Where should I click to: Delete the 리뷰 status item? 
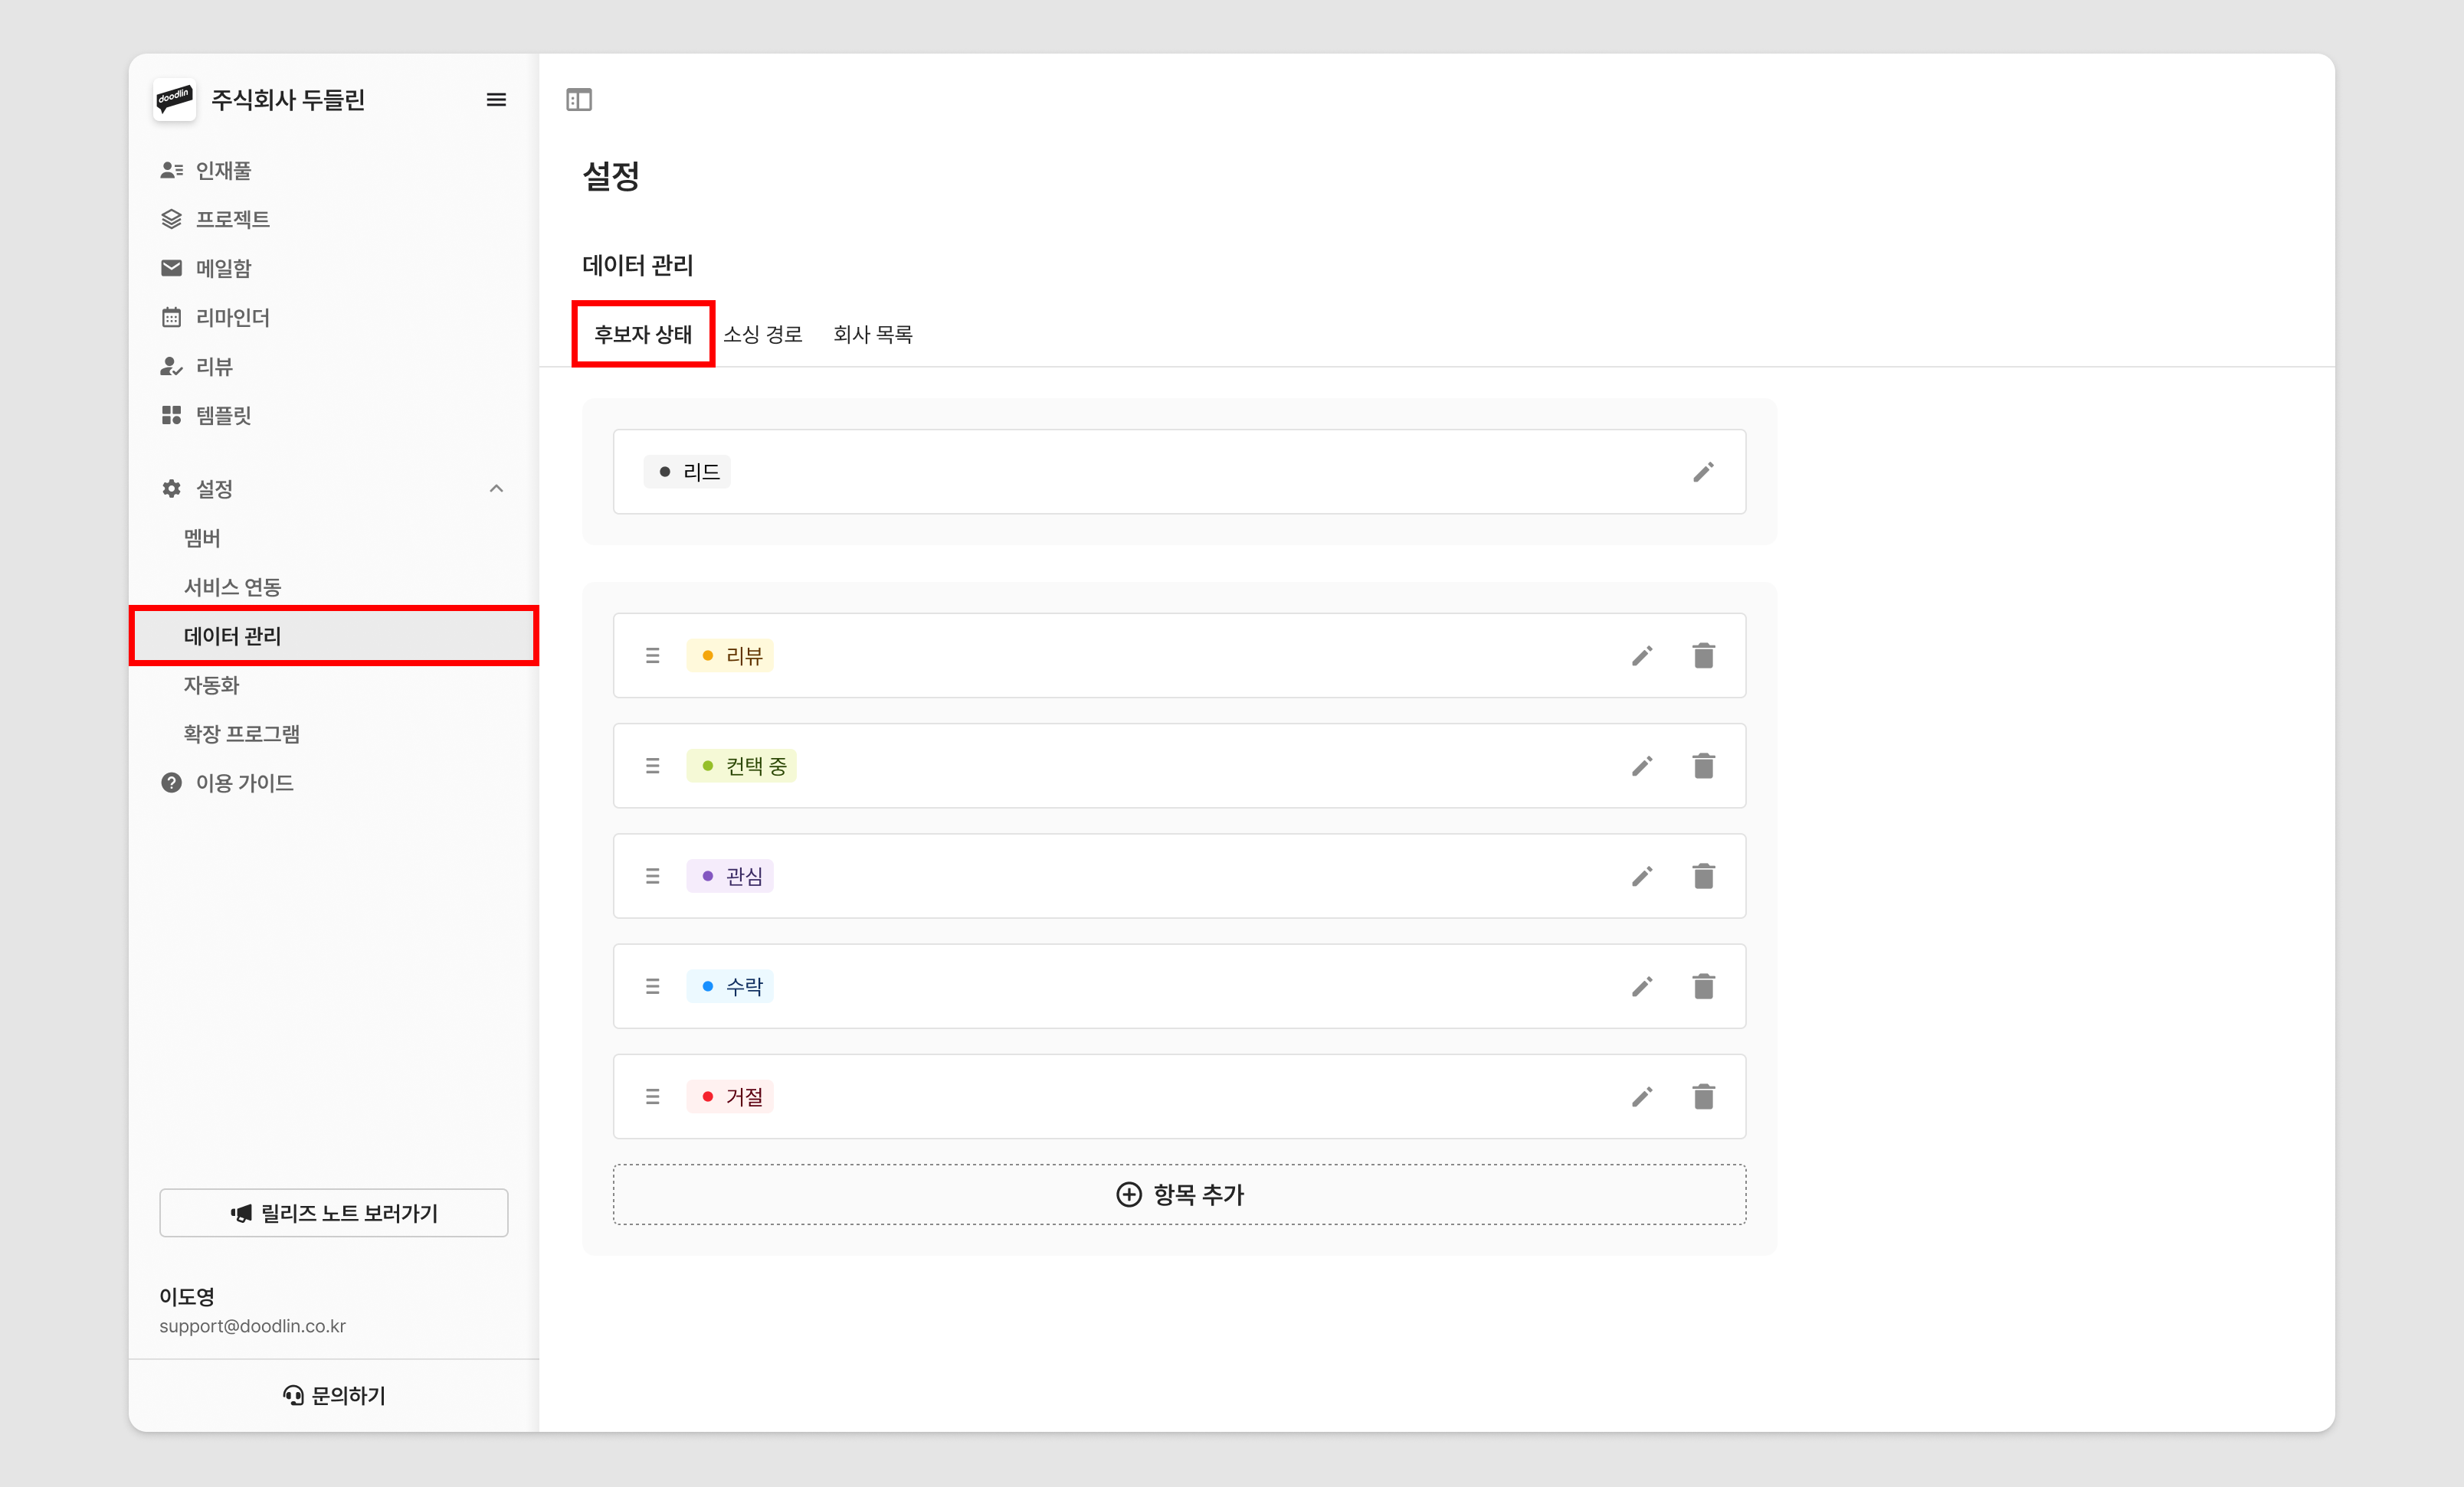point(1703,655)
